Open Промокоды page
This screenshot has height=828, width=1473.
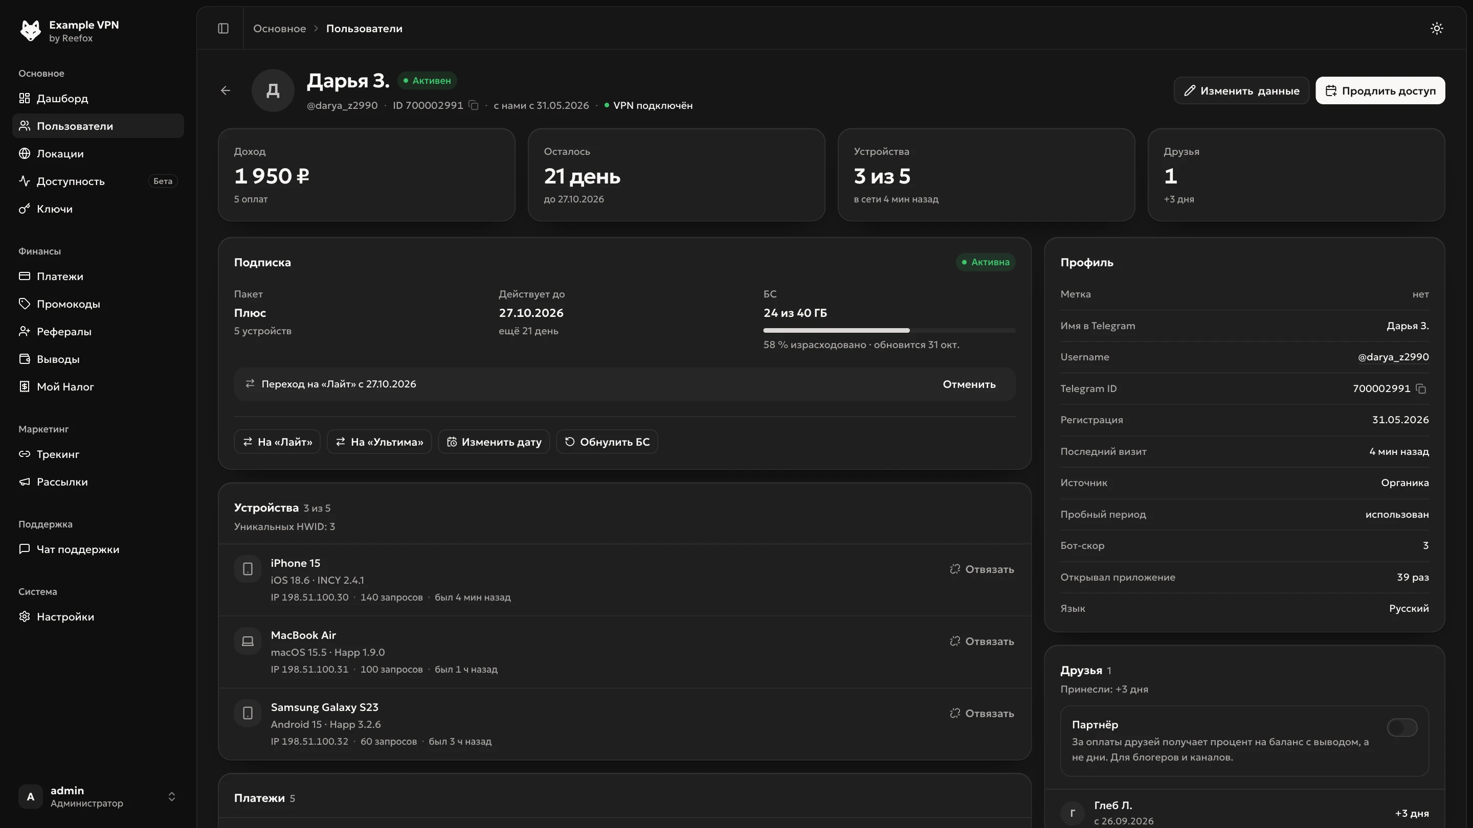pos(98,304)
